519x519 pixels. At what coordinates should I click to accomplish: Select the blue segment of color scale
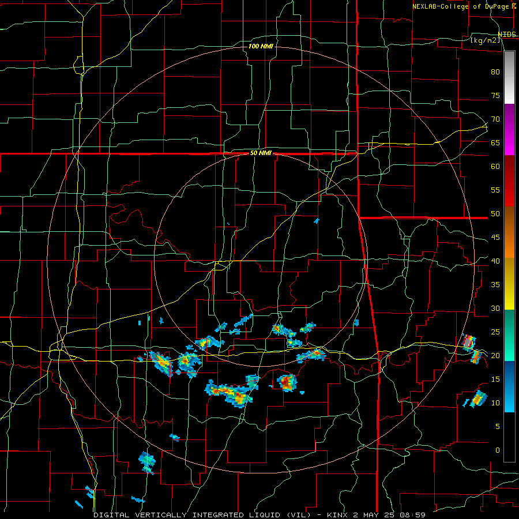509,386
